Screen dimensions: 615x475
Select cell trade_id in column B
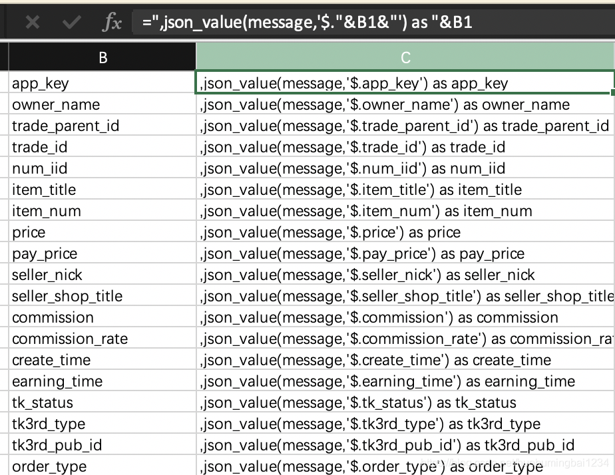102,146
